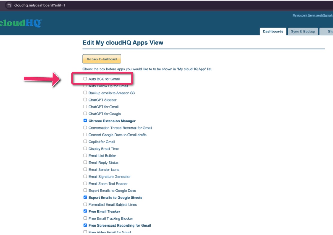333x235 pixels.
Task: Click the Go back to dashboard button
Action: click(x=102, y=59)
